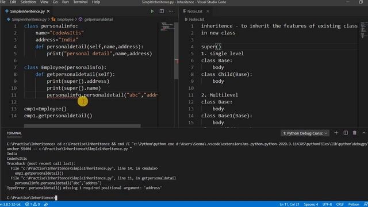Click the Notes.txt minimap
Screen dimensions: 368x207
coord(363,30)
